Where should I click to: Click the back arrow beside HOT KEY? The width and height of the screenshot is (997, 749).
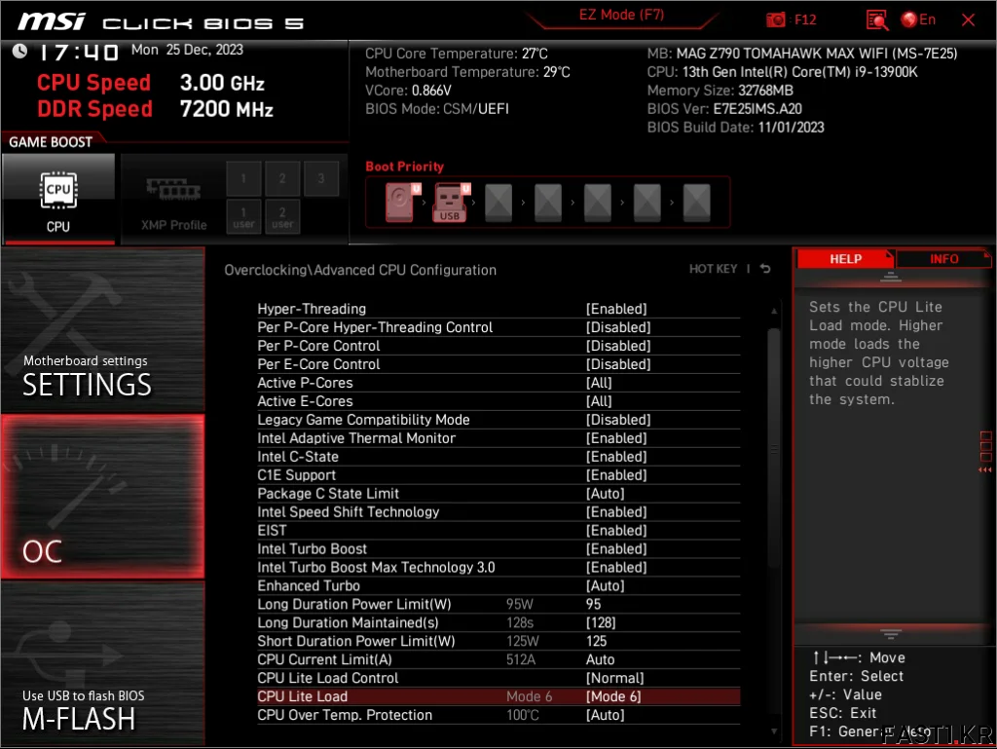(765, 269)
